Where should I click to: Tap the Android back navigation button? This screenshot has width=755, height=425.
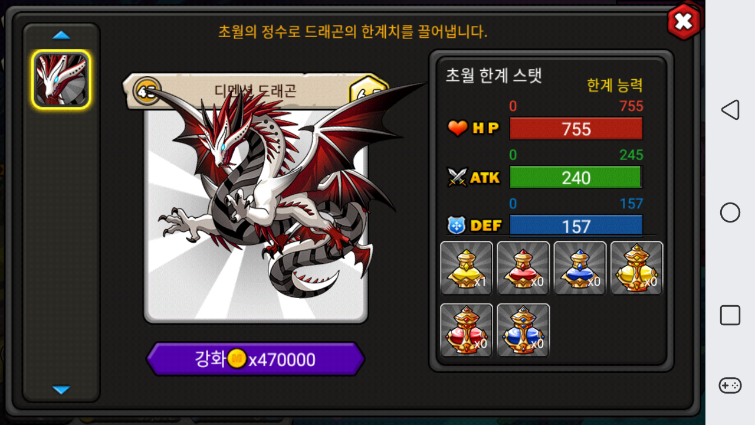730,110
